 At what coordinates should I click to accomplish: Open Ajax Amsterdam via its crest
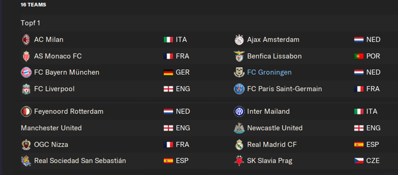click(239, 40)
